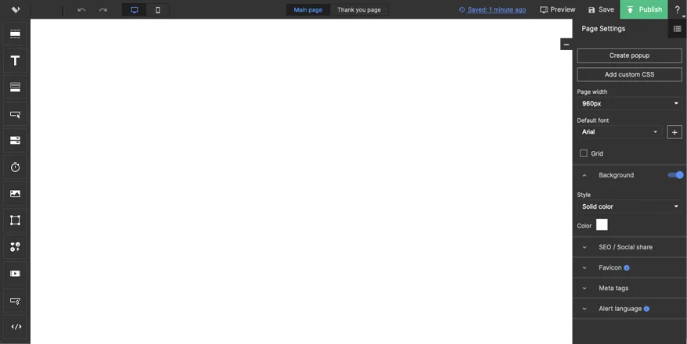Pick the Video widget icon
687x344 pixels.
tap(15, 274)
